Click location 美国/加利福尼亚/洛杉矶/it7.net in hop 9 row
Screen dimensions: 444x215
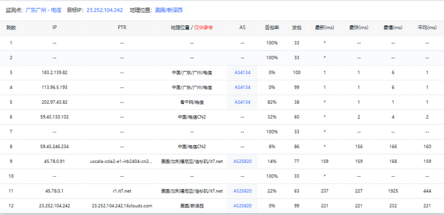click(191, 161)
